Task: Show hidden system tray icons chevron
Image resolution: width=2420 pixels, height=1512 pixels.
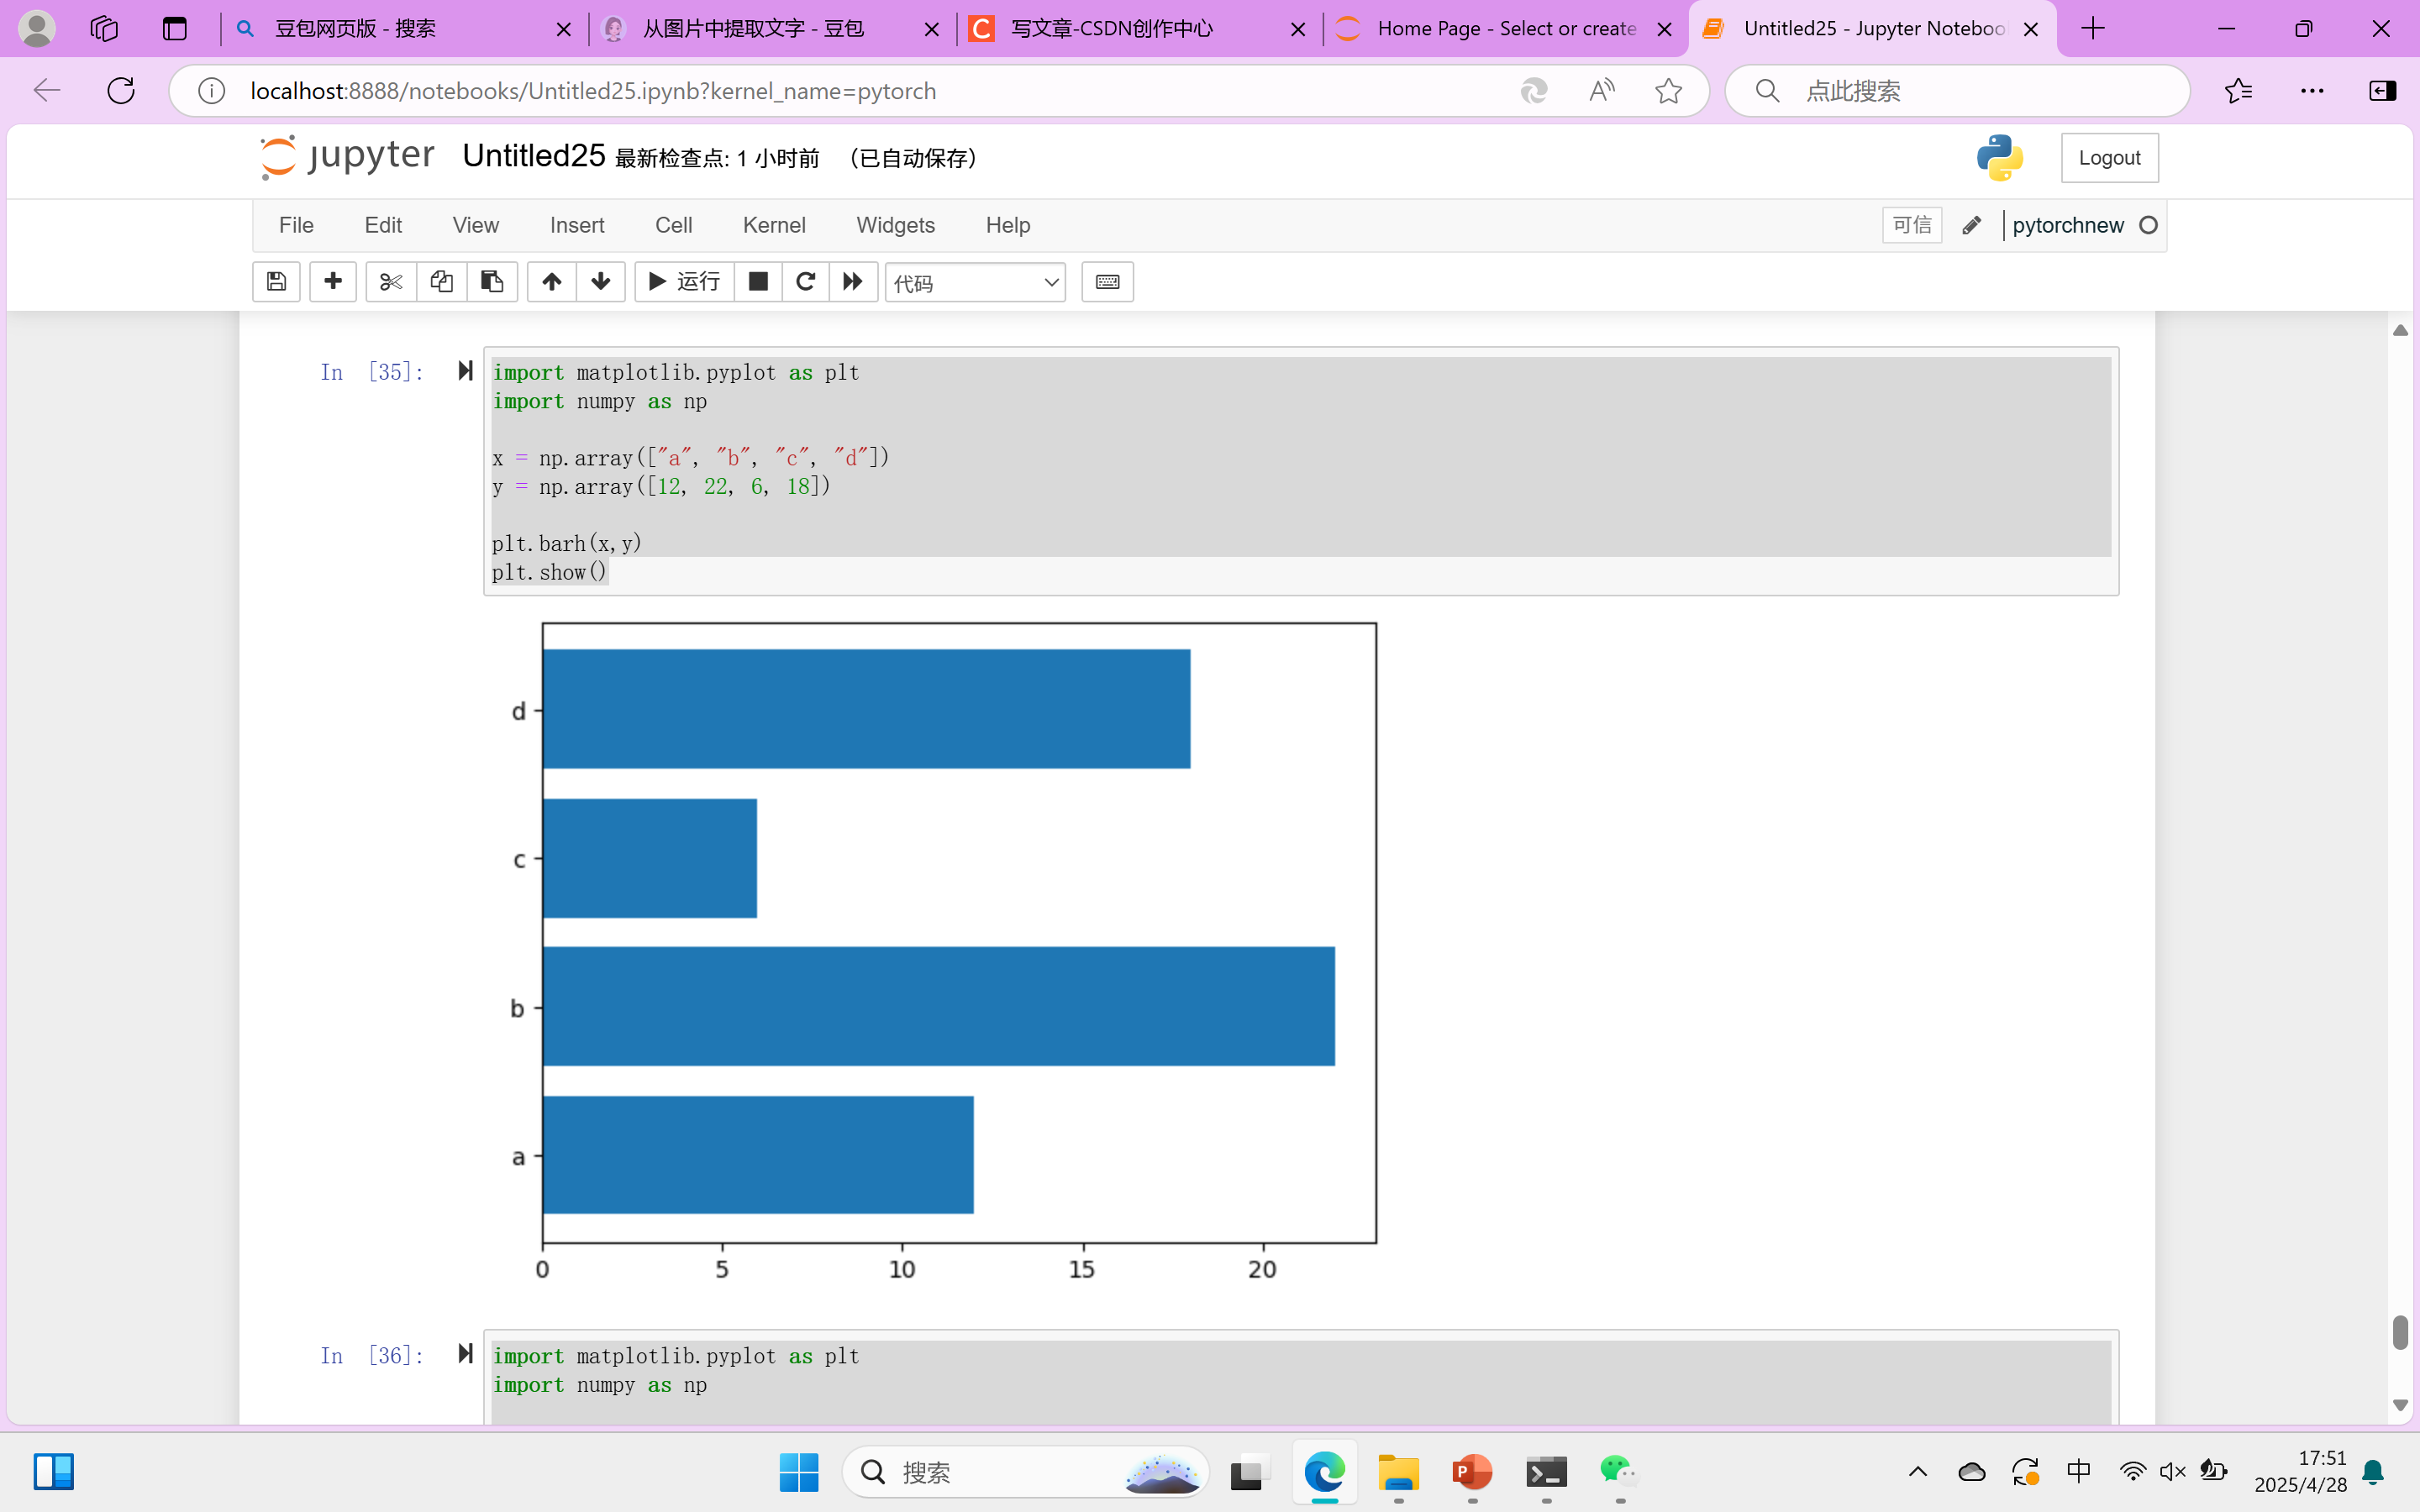Action: [x=1917, y=1471]
